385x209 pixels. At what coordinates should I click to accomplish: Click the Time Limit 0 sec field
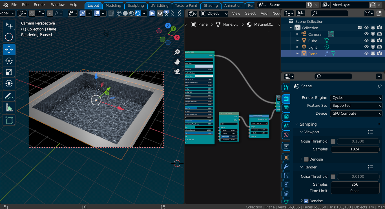(x=355, y=191)
